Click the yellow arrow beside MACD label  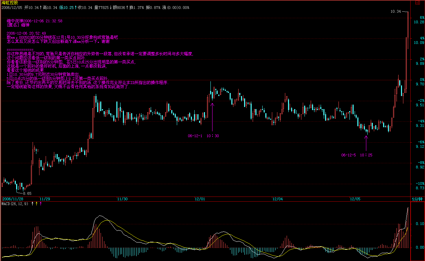(36, 204)
